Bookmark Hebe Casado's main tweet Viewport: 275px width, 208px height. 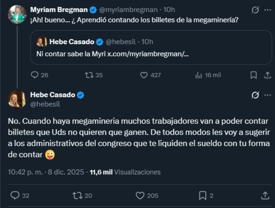tap(202, 195)
